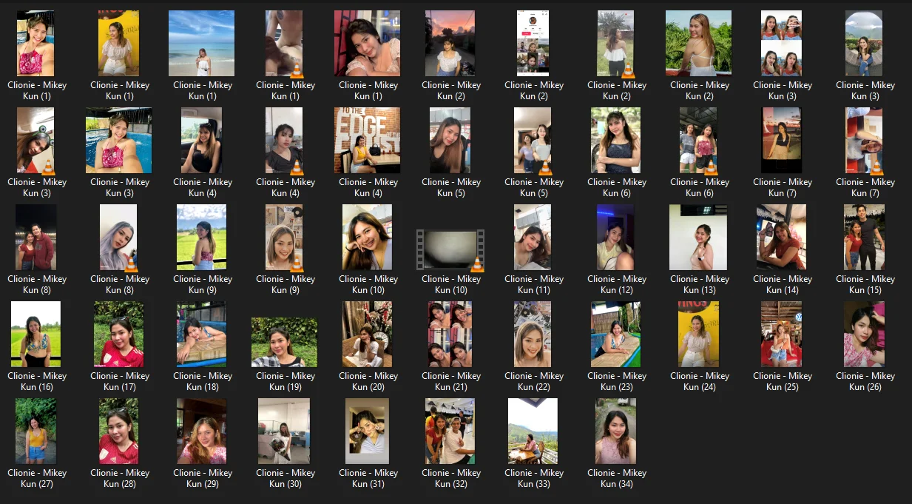
Task: Select the thumbnail of Clionie - Mikey Kun (18)
Action: coord(201,335)
